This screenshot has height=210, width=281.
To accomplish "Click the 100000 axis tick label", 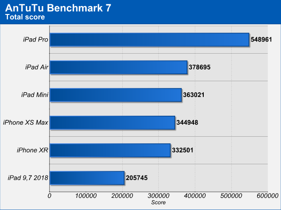I will 86,196.
